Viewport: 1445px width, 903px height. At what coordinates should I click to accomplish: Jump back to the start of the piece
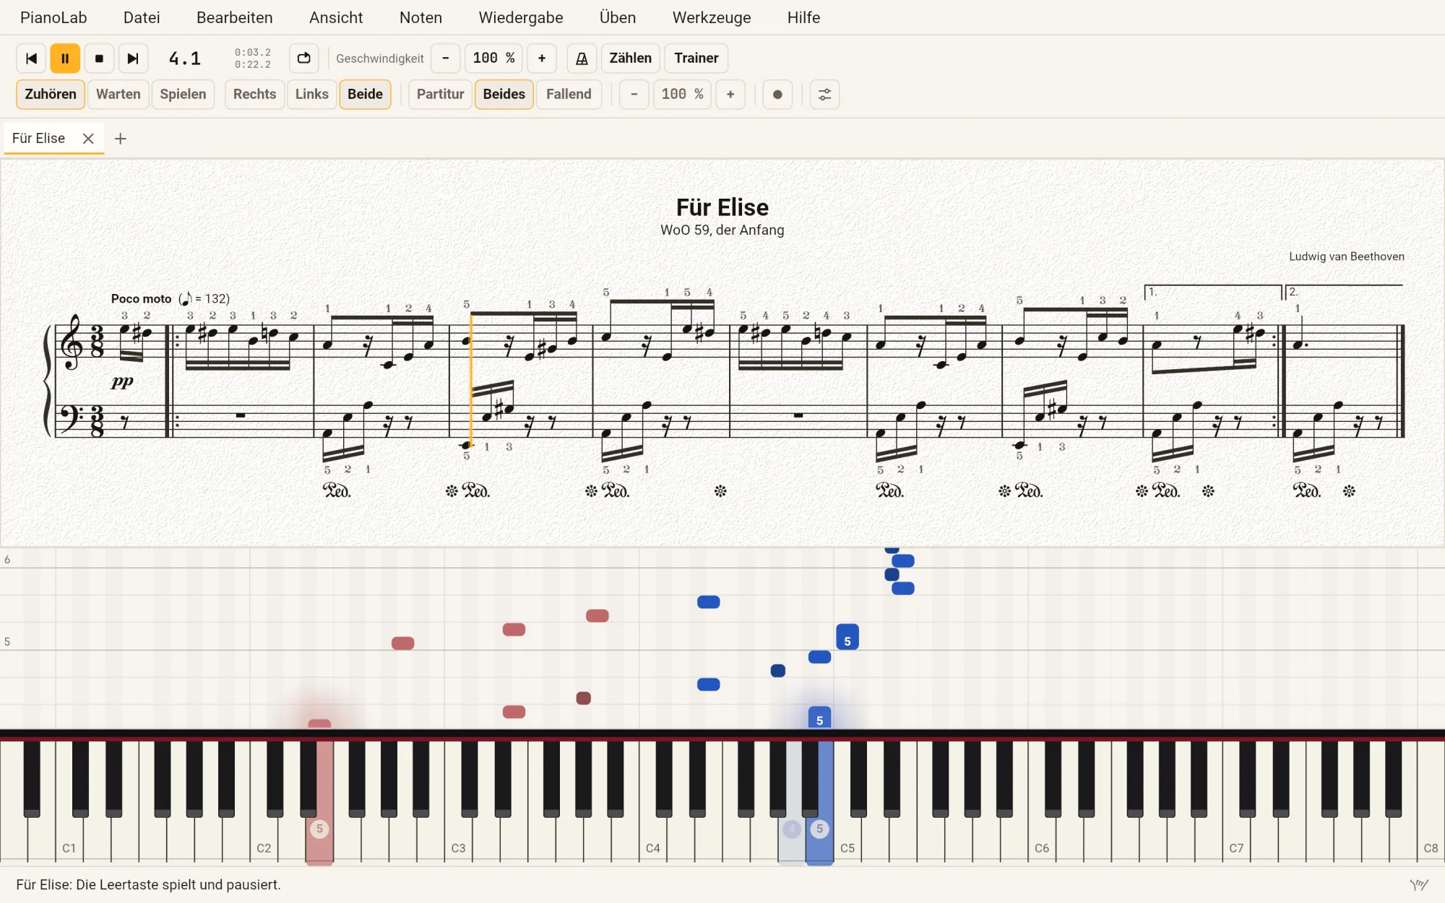tap(31, 59)
